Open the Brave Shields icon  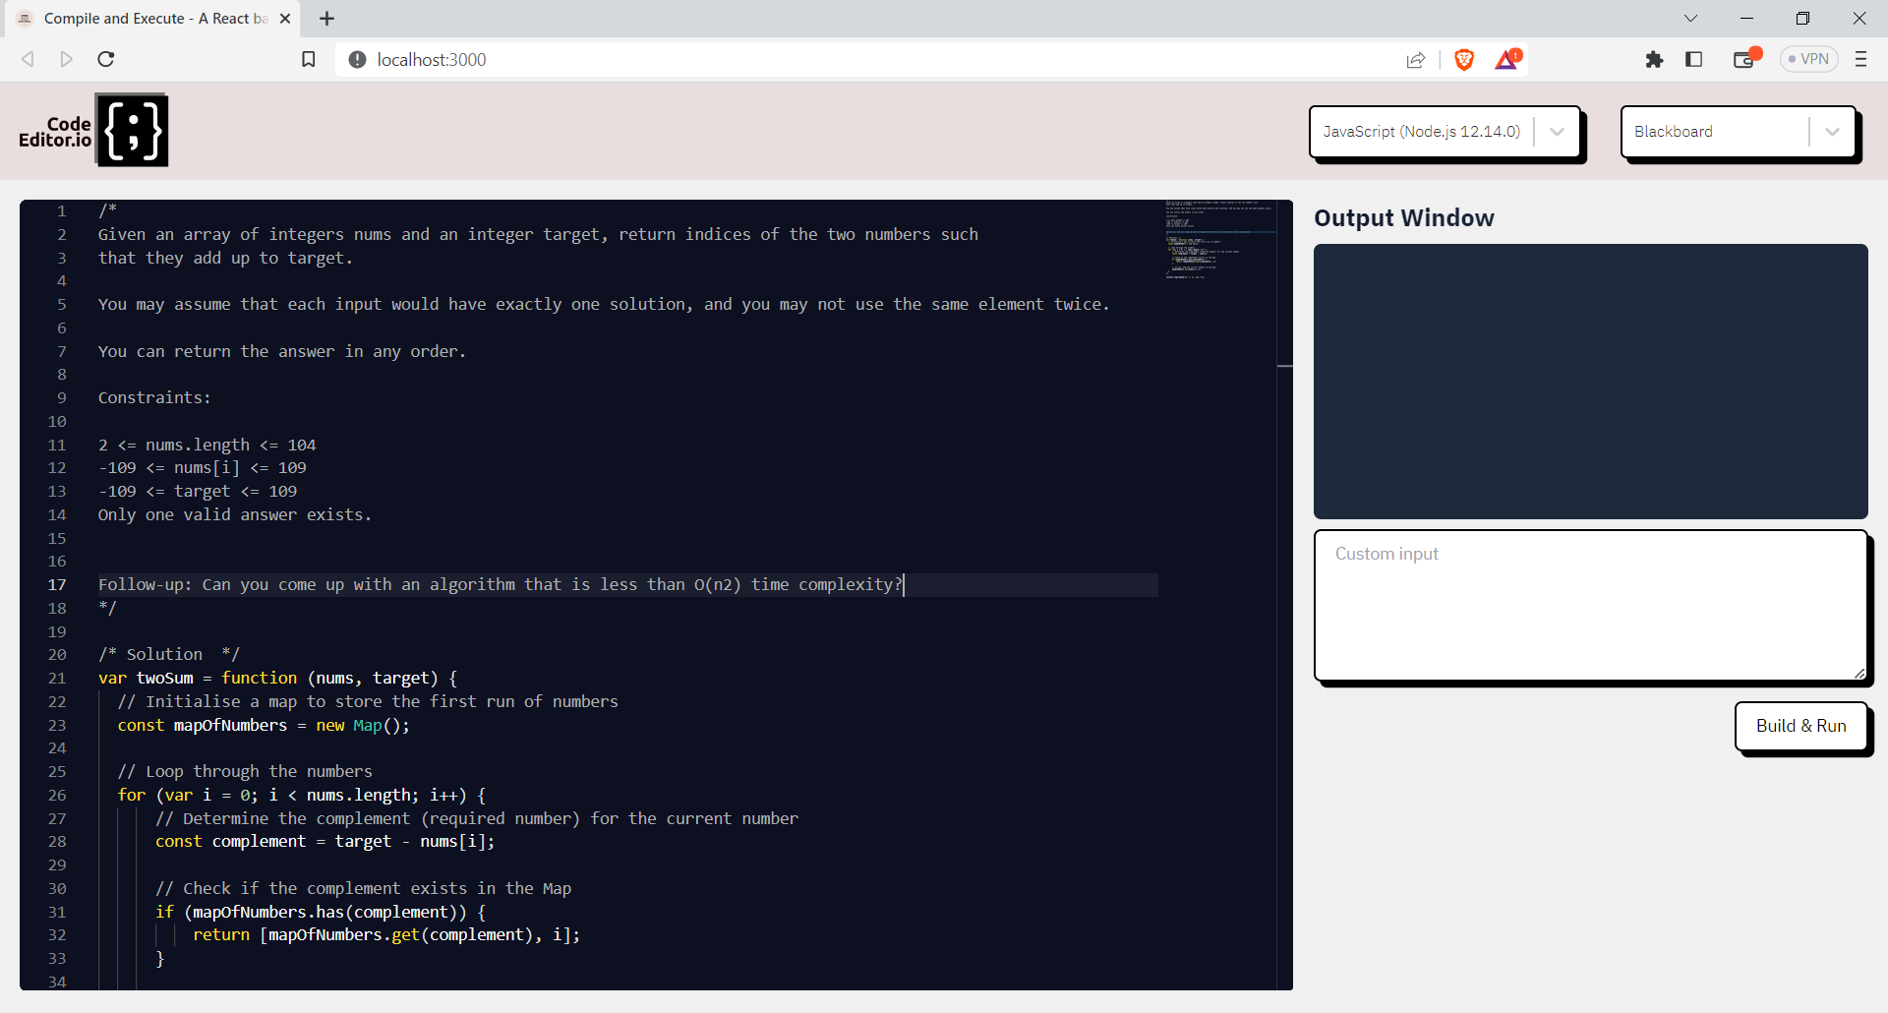(1463, 59)
